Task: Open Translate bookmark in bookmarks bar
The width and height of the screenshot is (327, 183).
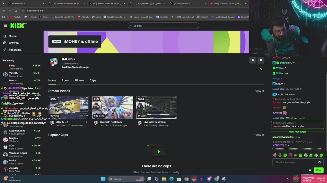Action: pyautogui.click(x=162, y=17)
